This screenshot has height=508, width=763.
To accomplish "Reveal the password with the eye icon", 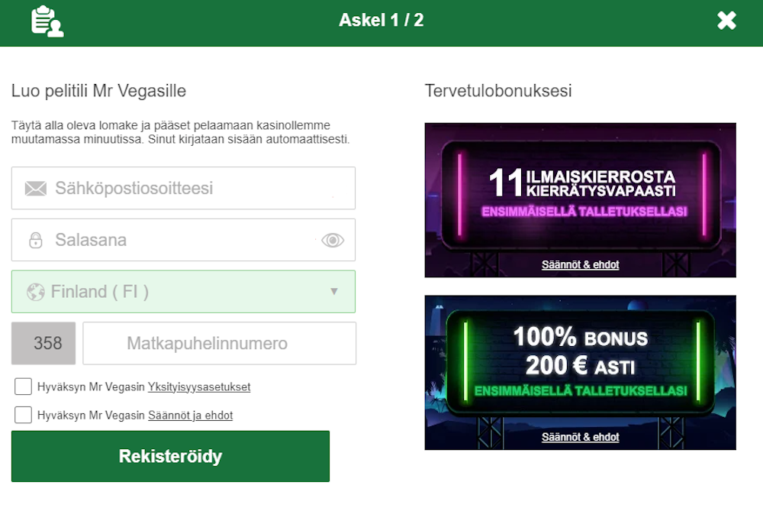I will point(332,240).
